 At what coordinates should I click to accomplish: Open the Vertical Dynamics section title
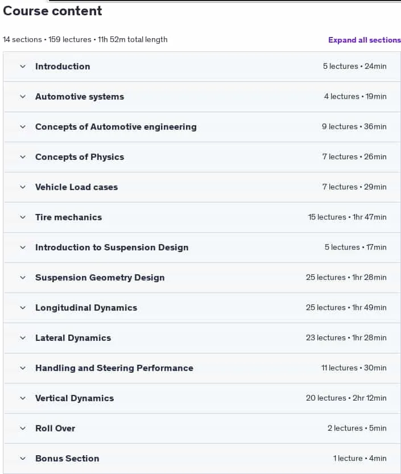[75, 398]
